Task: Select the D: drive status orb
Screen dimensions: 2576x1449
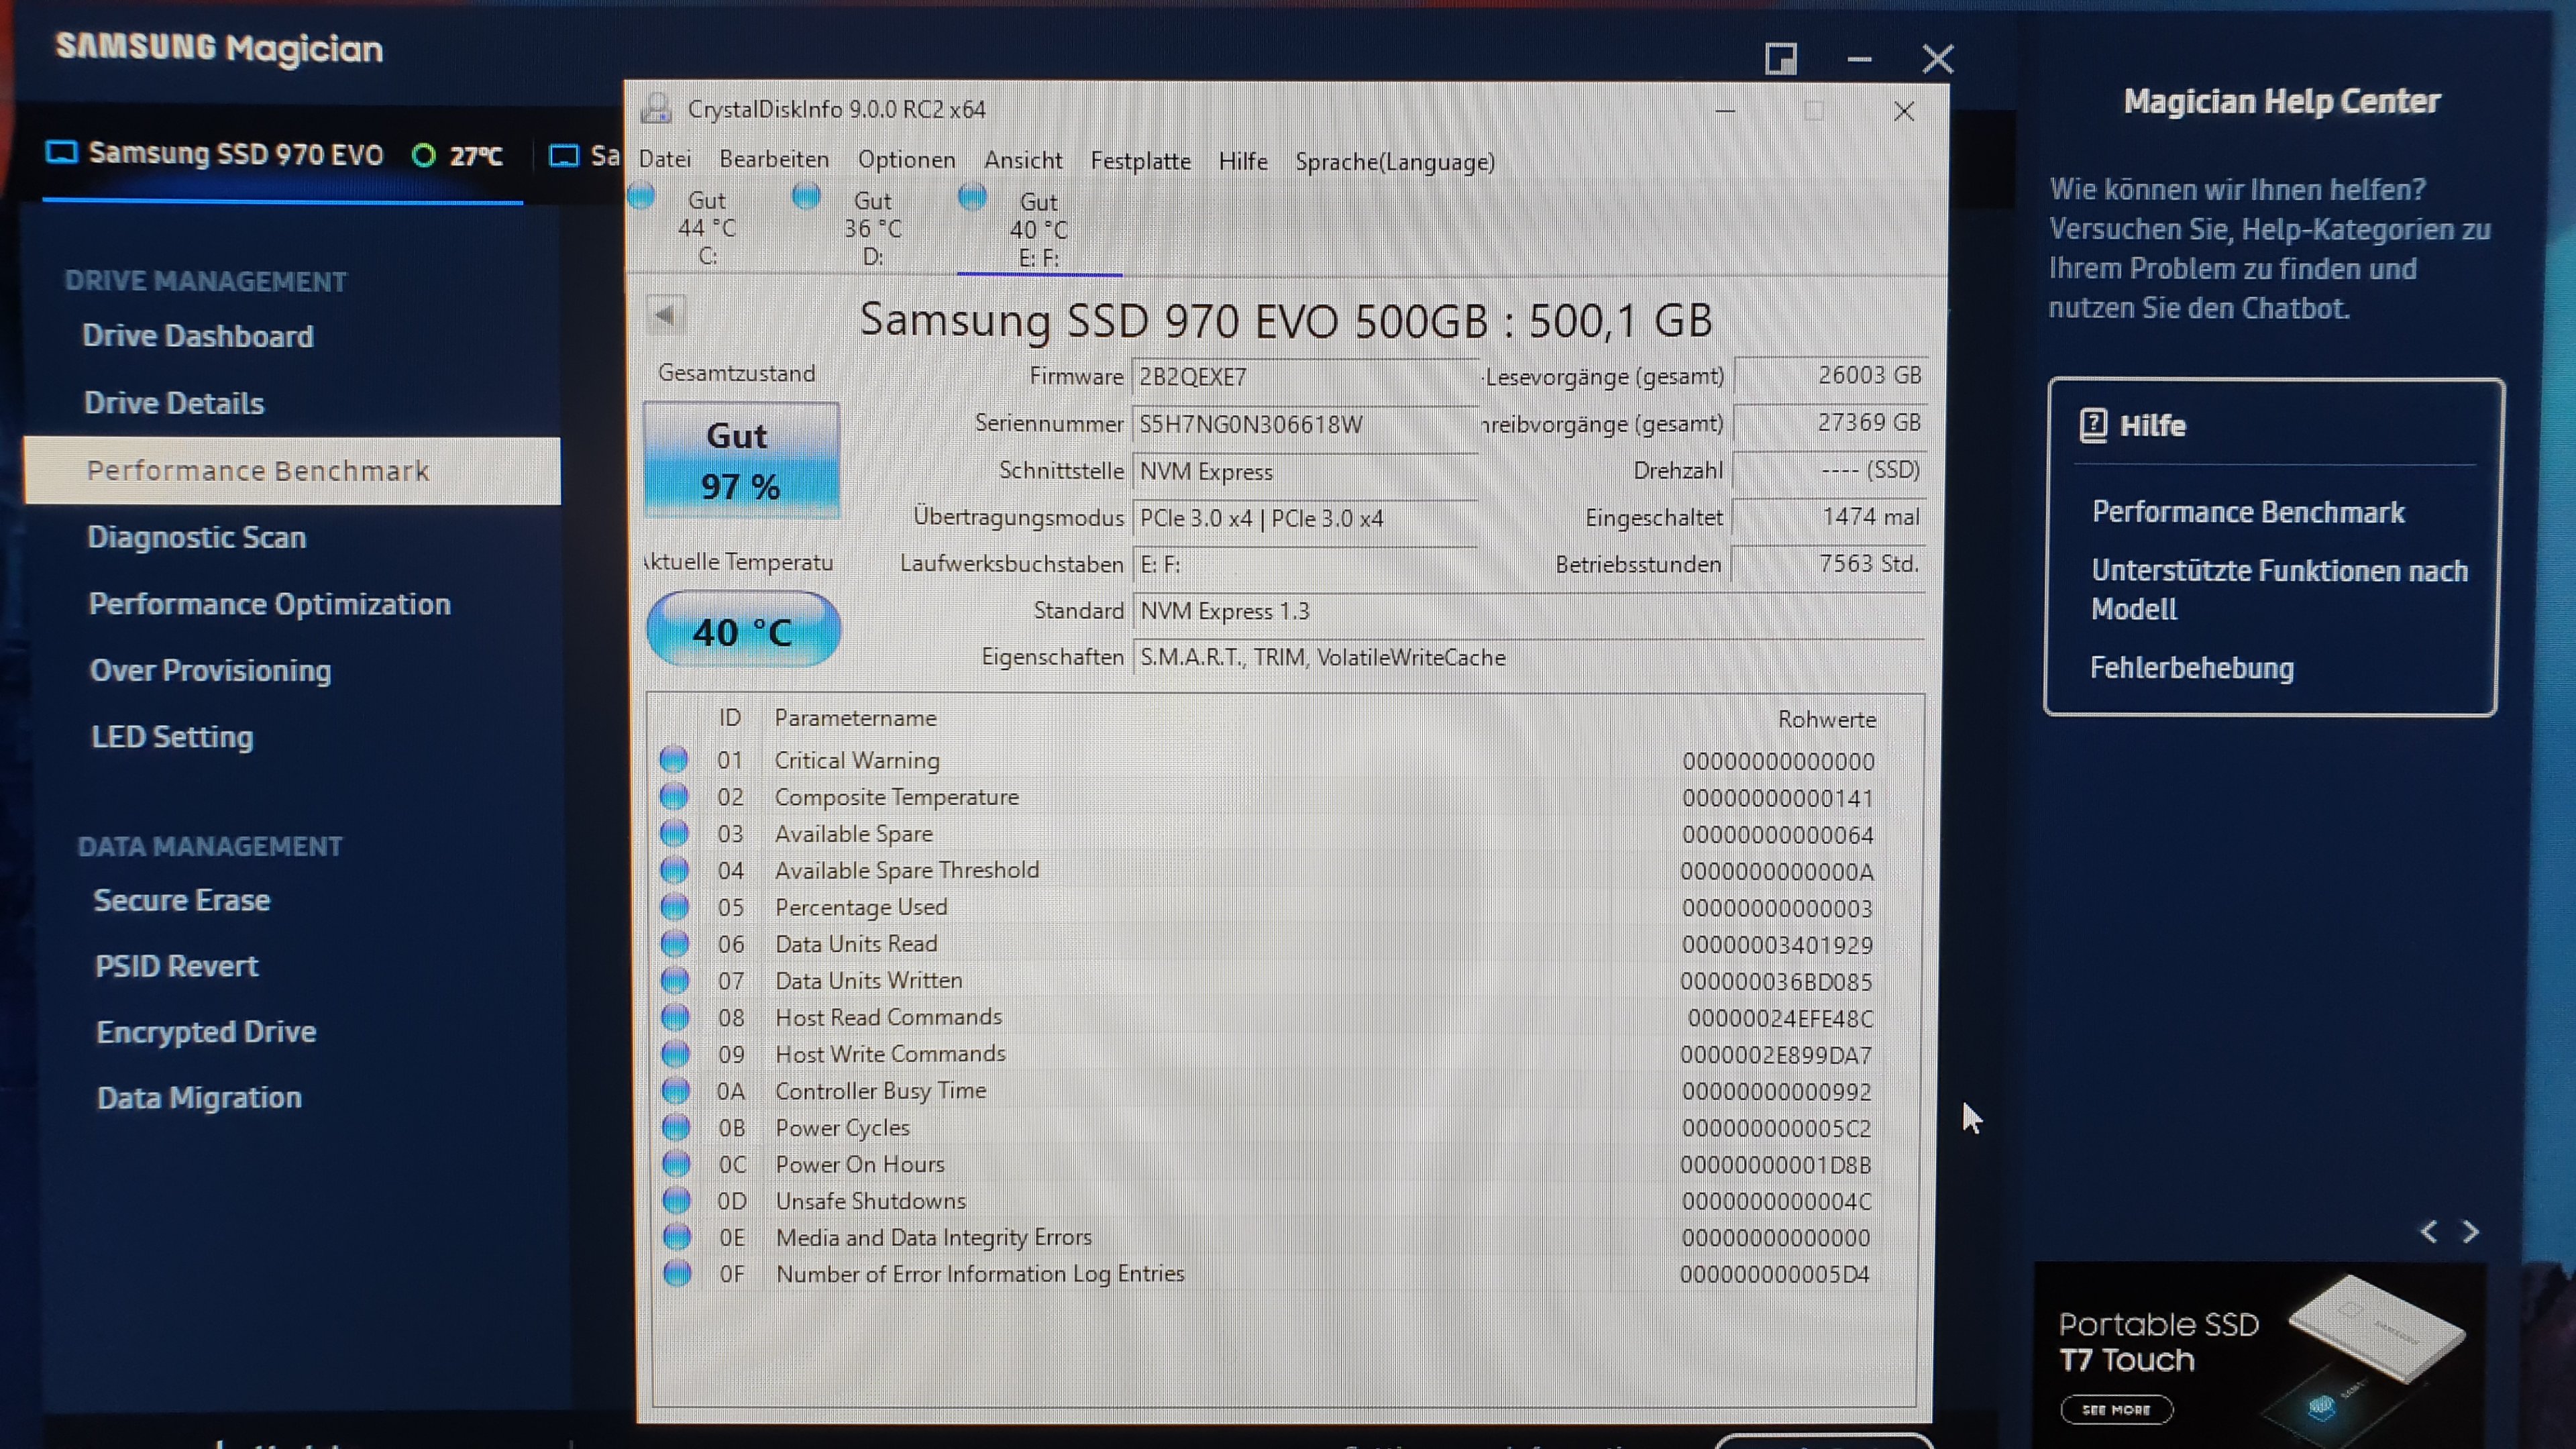Action: 806,197
